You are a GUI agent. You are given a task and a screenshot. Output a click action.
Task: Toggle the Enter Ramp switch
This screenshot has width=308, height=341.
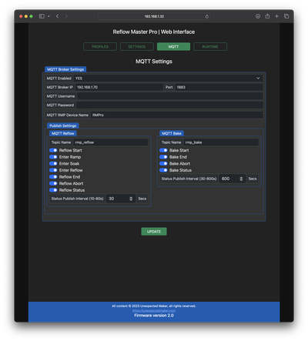pos(53,157)
